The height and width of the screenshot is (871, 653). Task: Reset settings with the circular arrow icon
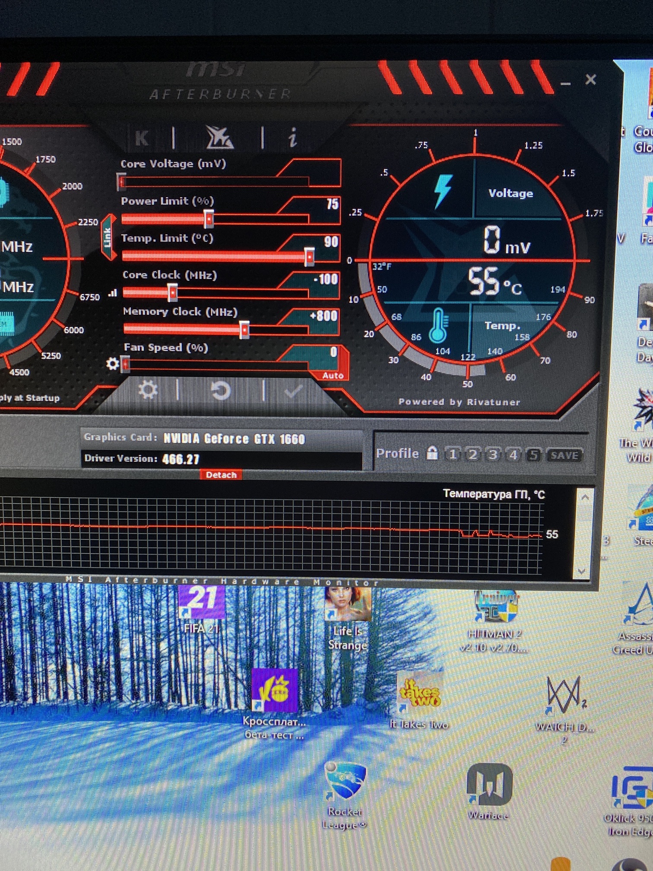[x=221, y=391]
